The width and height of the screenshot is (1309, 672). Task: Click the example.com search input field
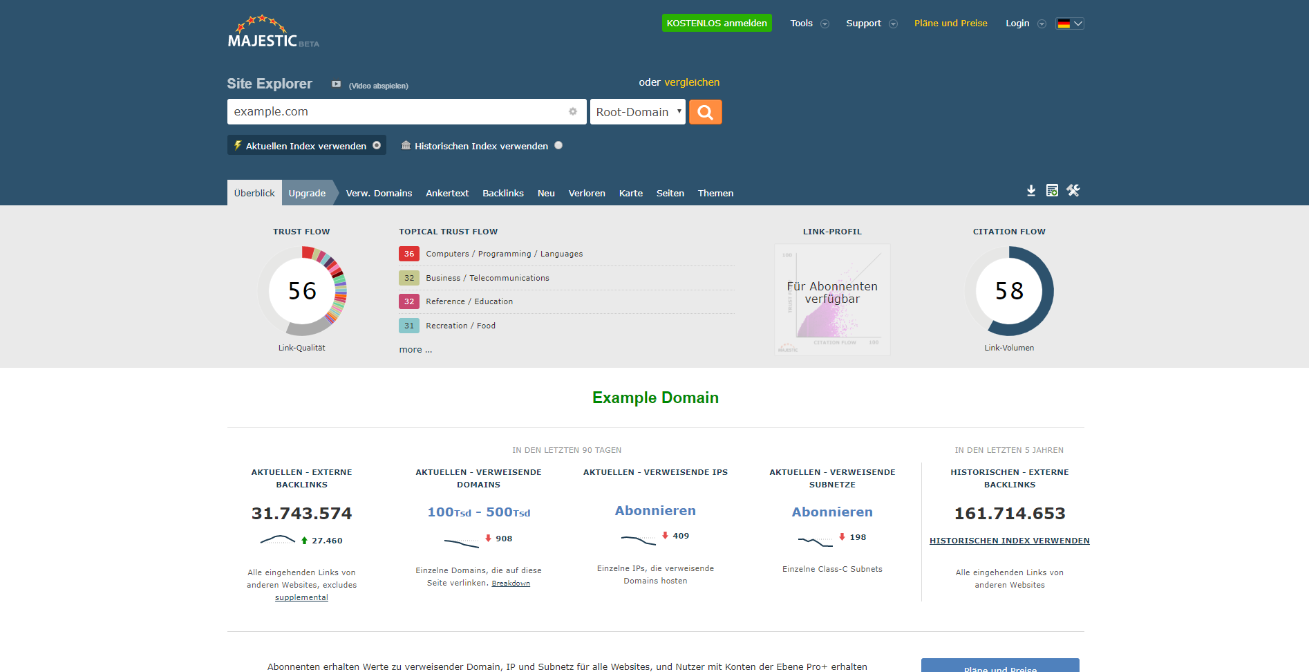pos(406,111)
